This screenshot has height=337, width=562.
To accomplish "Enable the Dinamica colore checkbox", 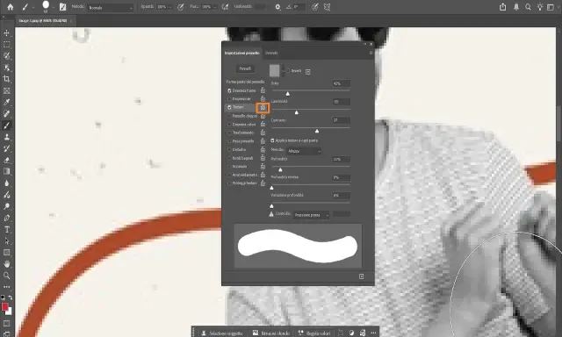I will pos(229,125).
